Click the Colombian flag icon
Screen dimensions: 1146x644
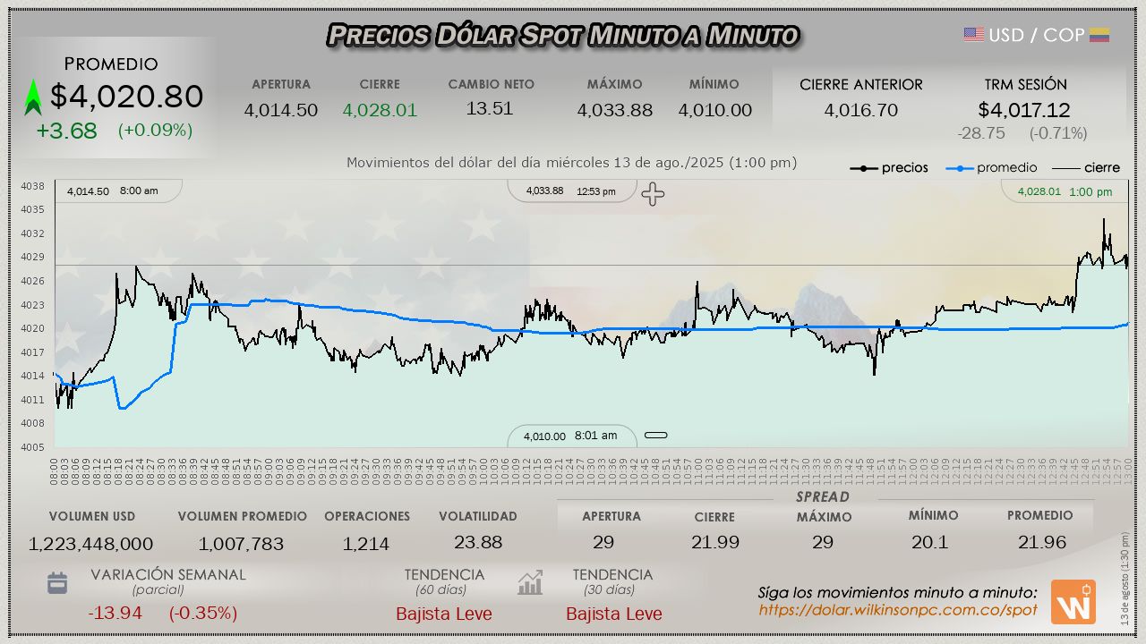click(1099, 35)
